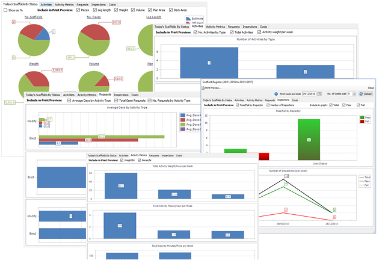Viewport: 391px width, 260px height.
Task: Toggle No. Requests by Activity Type checkbox
Action: click(x=150, y=101)
